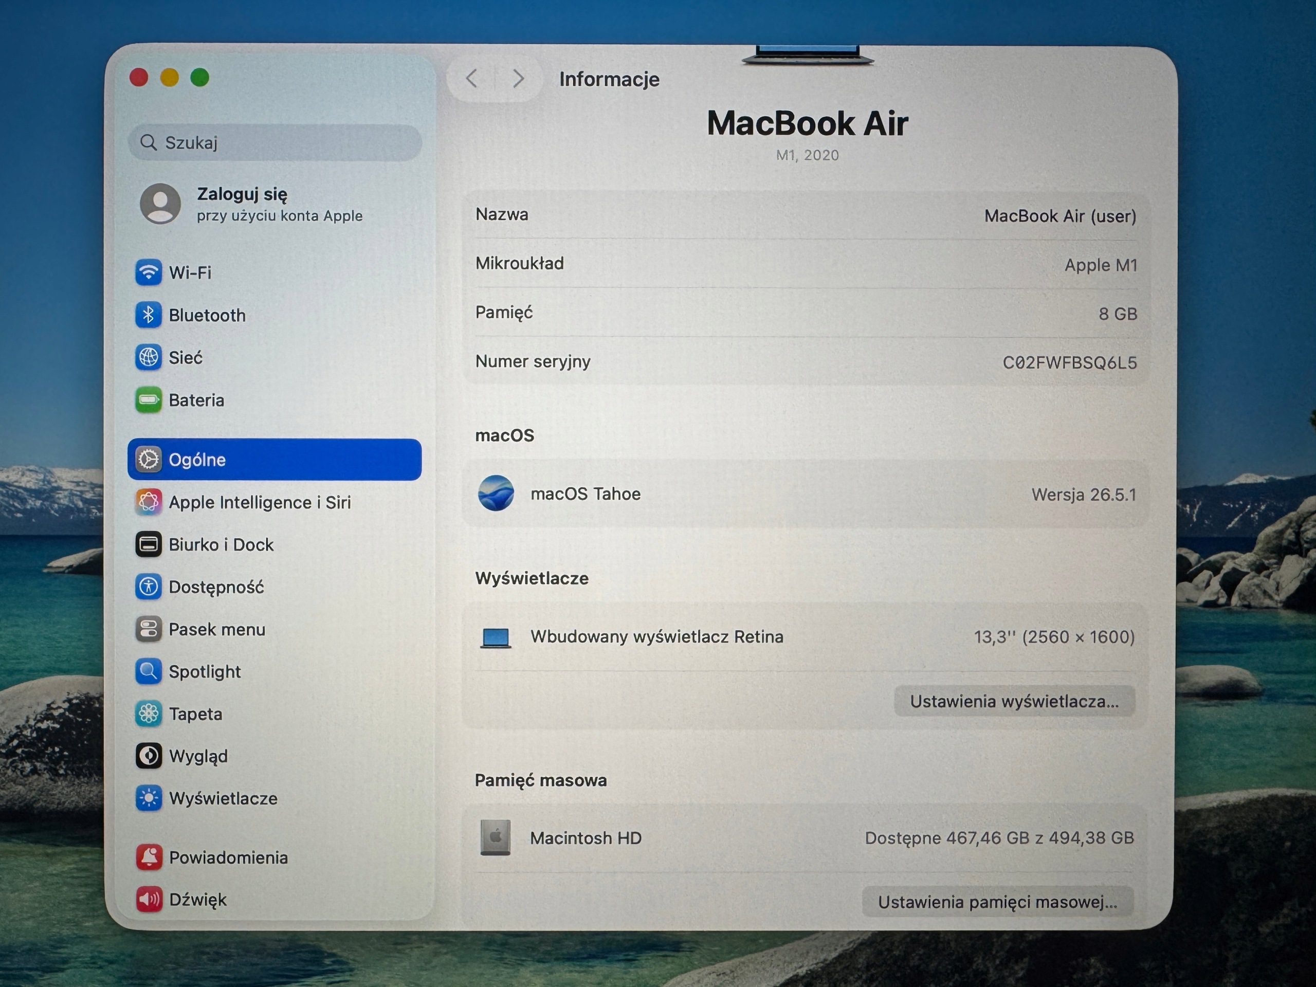
Task: Click the Bluetooth icon in sidebar
Action: point(148,315)
